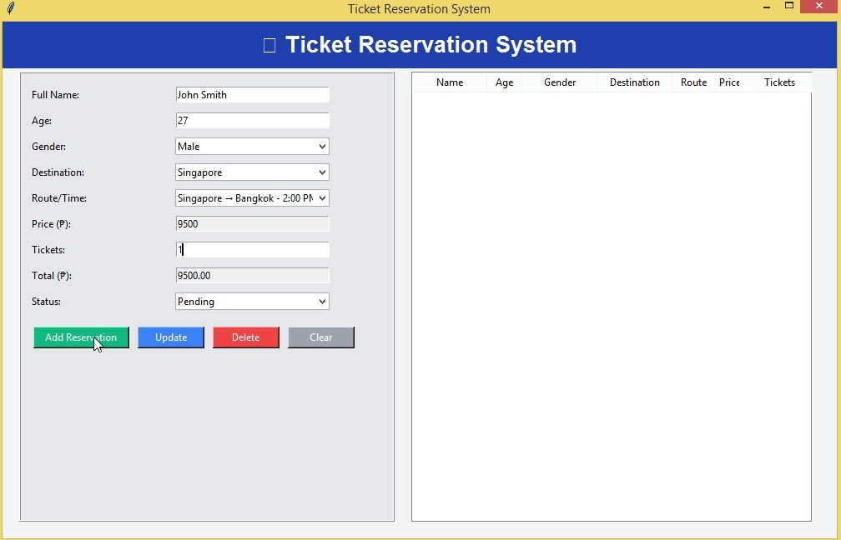
Task: Sort by the Name column header
Action: point(450,82)
